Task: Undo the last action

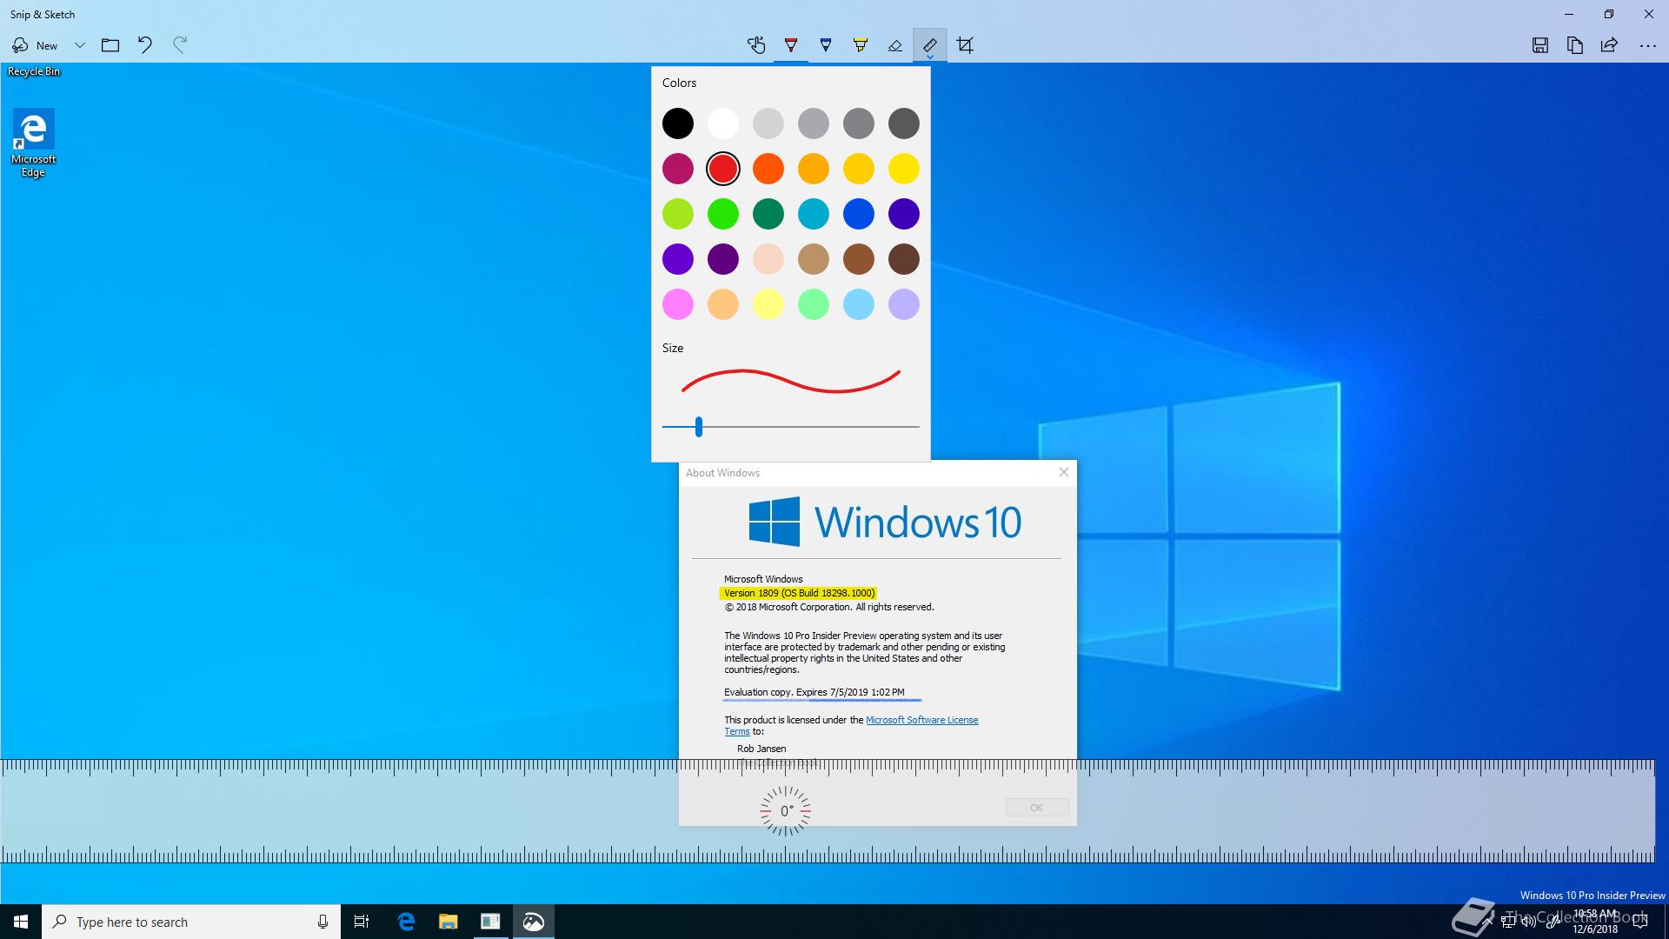Action: [145, 45]
